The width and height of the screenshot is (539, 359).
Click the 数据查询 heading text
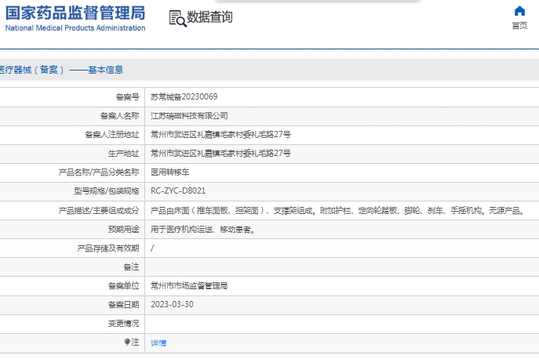tap(209, 17)
